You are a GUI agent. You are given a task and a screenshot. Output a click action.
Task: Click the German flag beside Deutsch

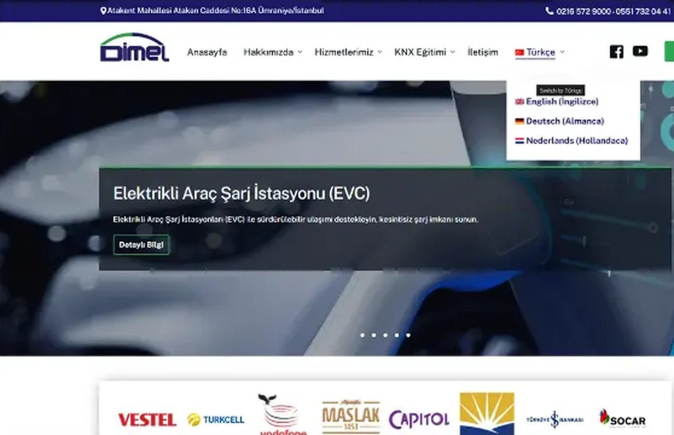pyautogui.click(x=519, y=121)
